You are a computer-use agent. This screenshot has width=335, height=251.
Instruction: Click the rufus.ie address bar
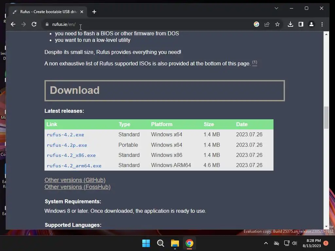148,24
